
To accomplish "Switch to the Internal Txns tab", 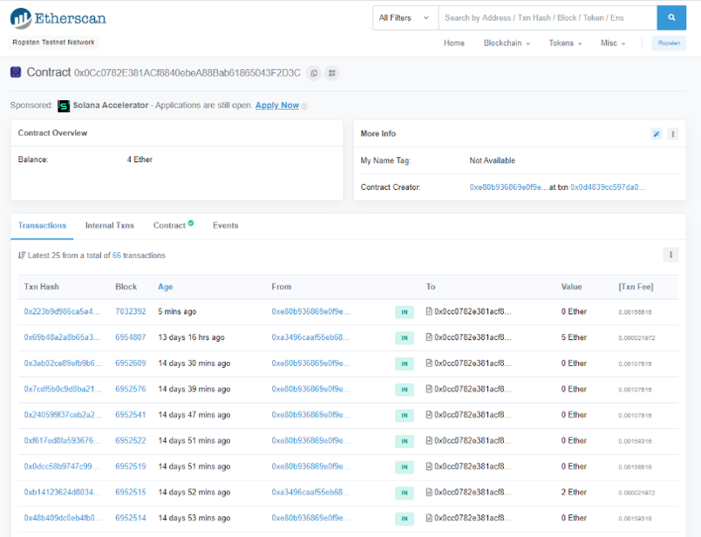I will 109,225.
